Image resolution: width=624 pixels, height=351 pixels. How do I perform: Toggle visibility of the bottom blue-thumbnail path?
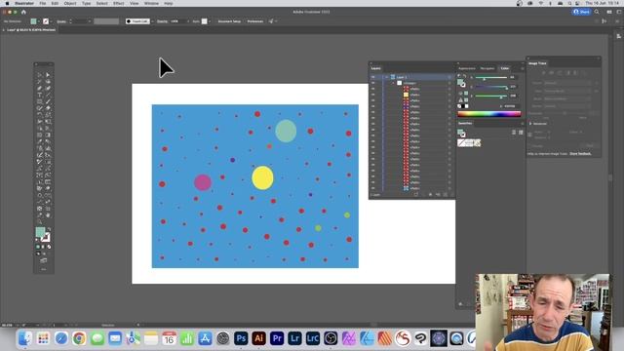coord(372,188)
